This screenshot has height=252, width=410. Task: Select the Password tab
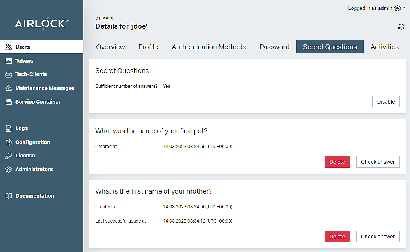(x=274, y=47)
